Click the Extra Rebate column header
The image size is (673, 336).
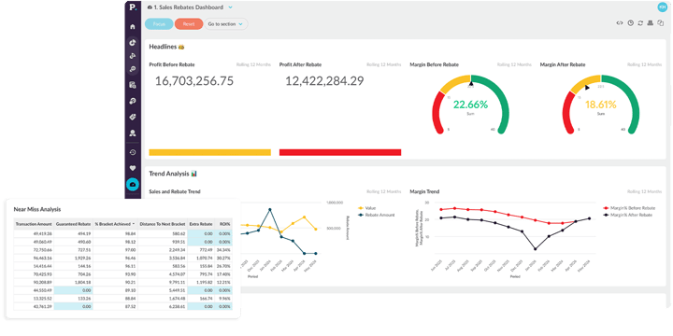[200, 224]
